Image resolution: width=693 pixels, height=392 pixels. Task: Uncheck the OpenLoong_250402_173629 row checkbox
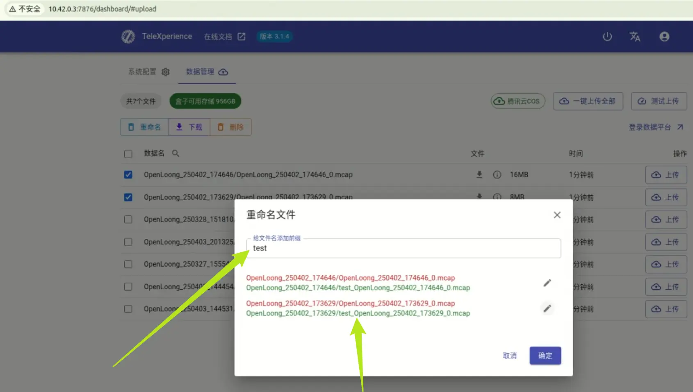point(128,197)
